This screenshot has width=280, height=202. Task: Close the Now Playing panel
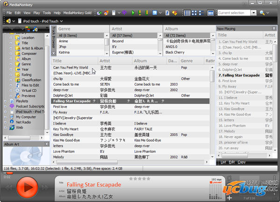pos(275,28)
